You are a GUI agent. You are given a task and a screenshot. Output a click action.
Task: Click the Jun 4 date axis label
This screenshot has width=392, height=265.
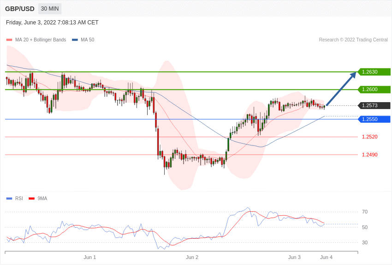[326, 257]
